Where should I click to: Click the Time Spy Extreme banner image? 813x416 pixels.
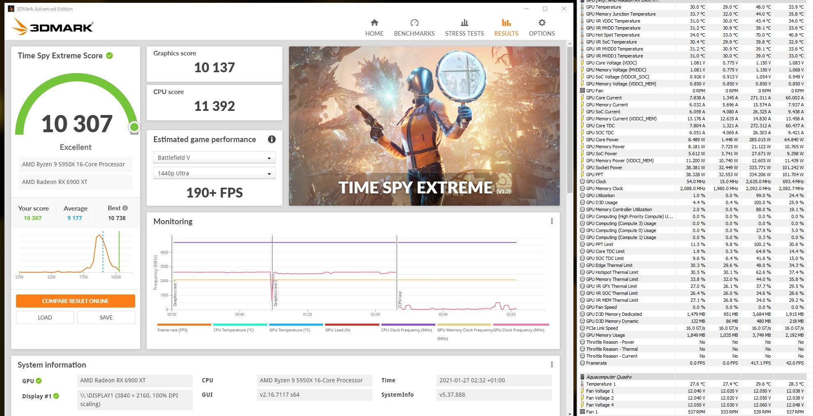[x=424, y=126]
